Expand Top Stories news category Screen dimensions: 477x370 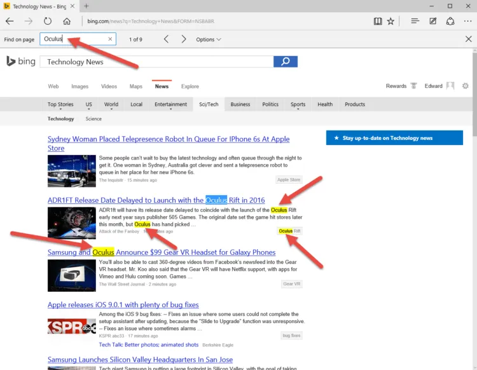tap(60, 104)
